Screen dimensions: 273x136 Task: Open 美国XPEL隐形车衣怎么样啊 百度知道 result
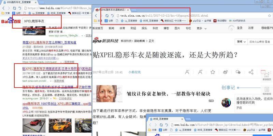49,42
